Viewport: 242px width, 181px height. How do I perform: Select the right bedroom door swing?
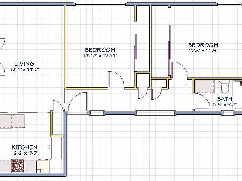click(x=180, y=71)
